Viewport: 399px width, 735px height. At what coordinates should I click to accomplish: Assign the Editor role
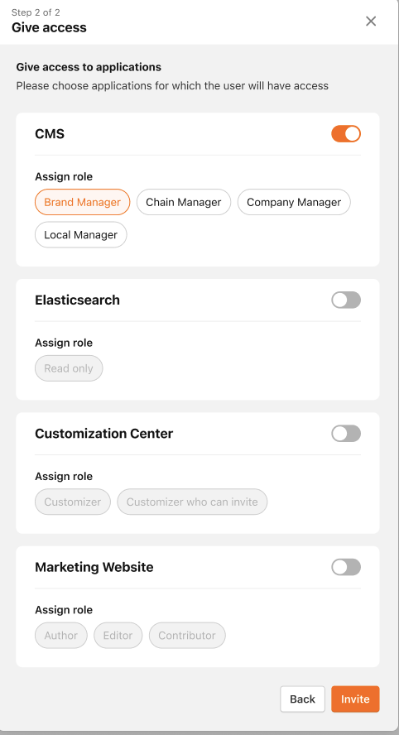coord(118,636)
